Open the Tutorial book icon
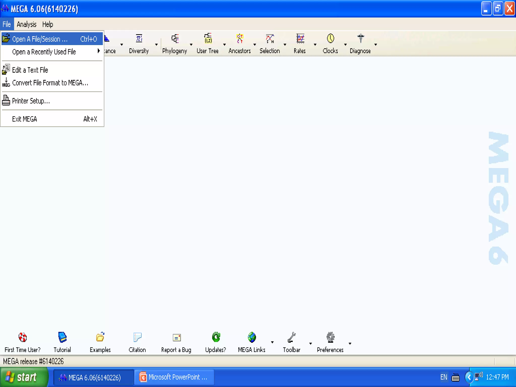This screenshot has height=387, width=516. click(62, 337)
